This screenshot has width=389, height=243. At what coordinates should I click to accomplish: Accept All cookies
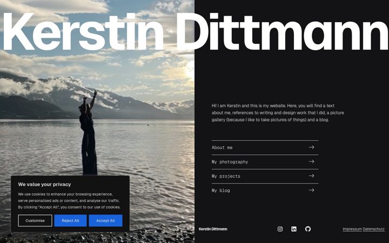point(105,220)
